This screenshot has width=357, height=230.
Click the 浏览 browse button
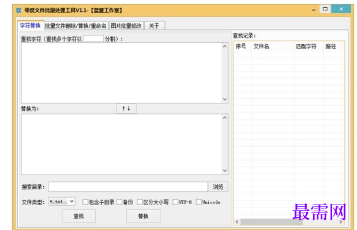point(218,187)
